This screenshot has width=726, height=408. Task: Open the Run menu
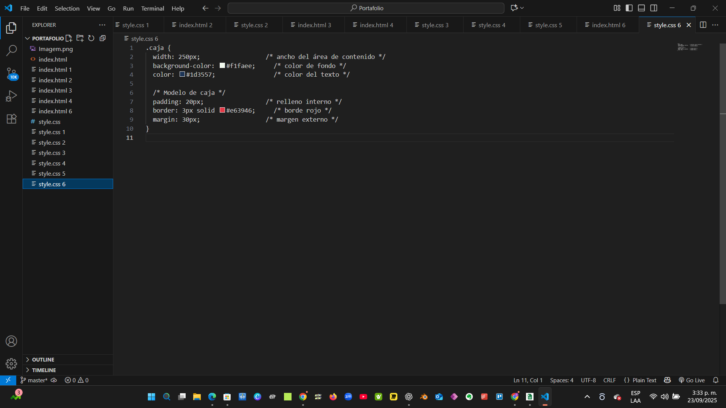tap(128, 8)
